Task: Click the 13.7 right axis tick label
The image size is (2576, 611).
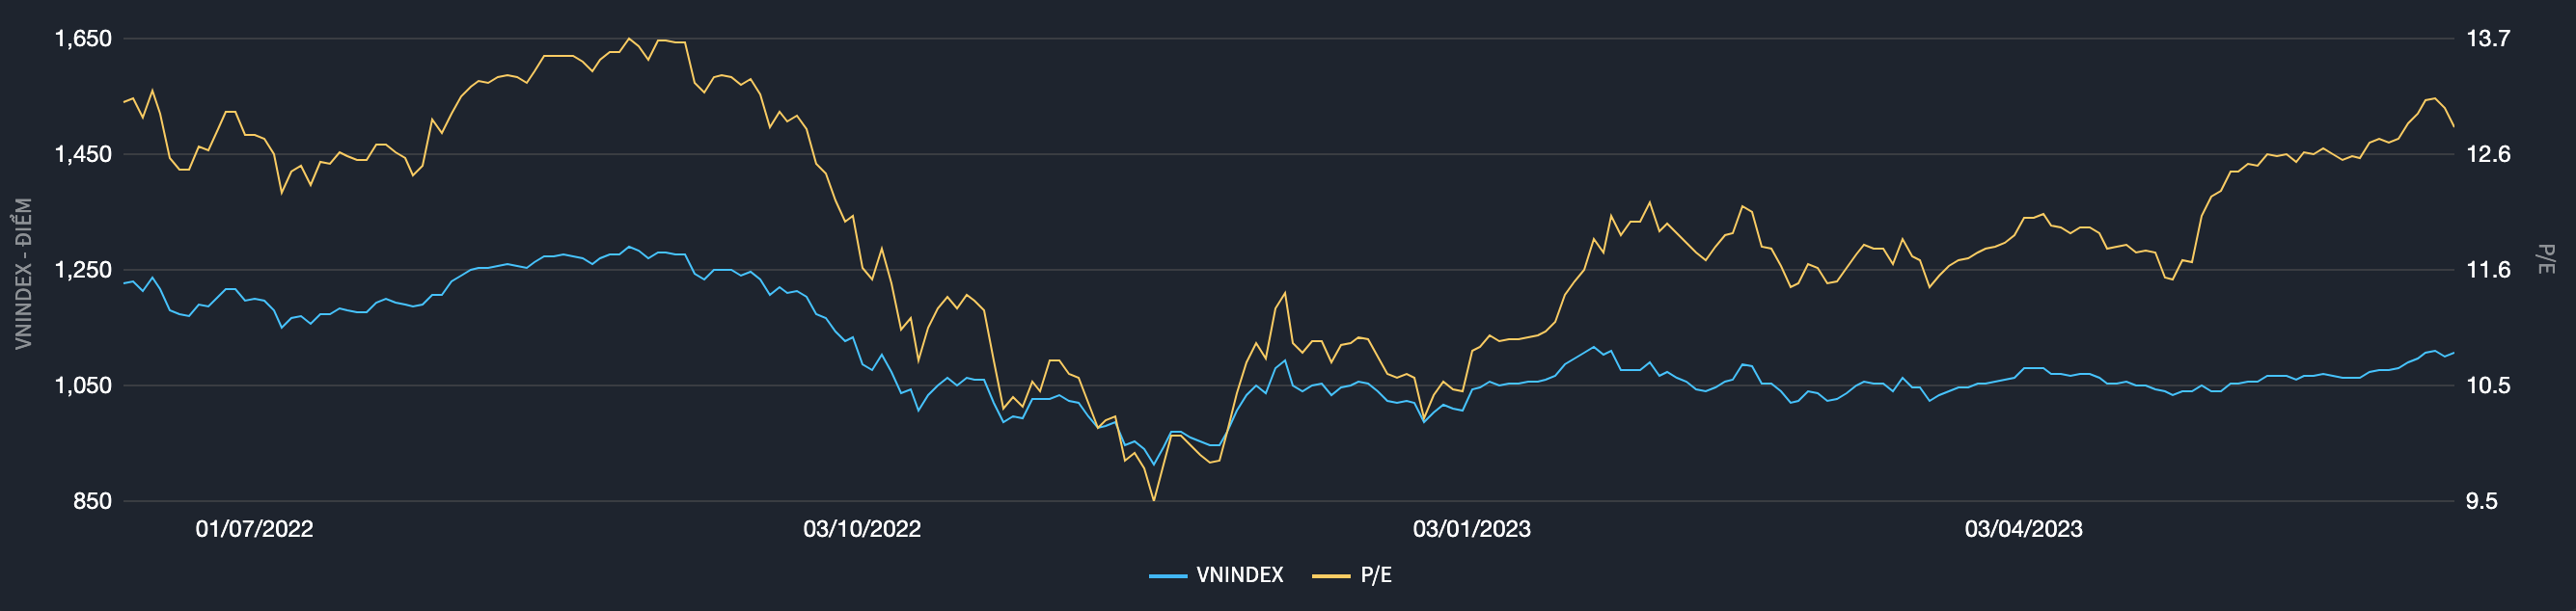Action: coord(2488,39)
